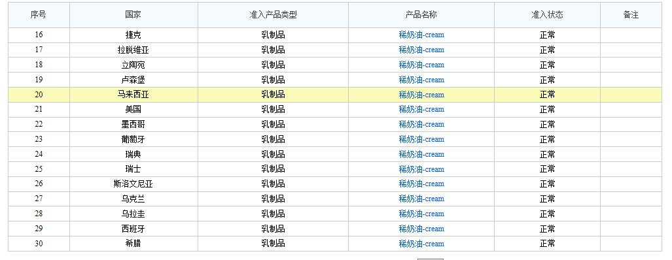Click serial number 22
Image resolution: width=672 pixels, height=260 pixels.
[39, 124]
